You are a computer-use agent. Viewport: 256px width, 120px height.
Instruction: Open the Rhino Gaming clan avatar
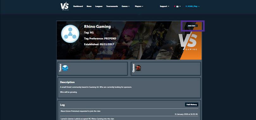pos(70,34)
